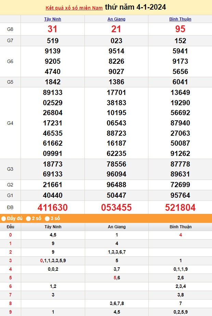Click the special prize number 521804
This screenshot has width=212, height=316.
point(180,207)
